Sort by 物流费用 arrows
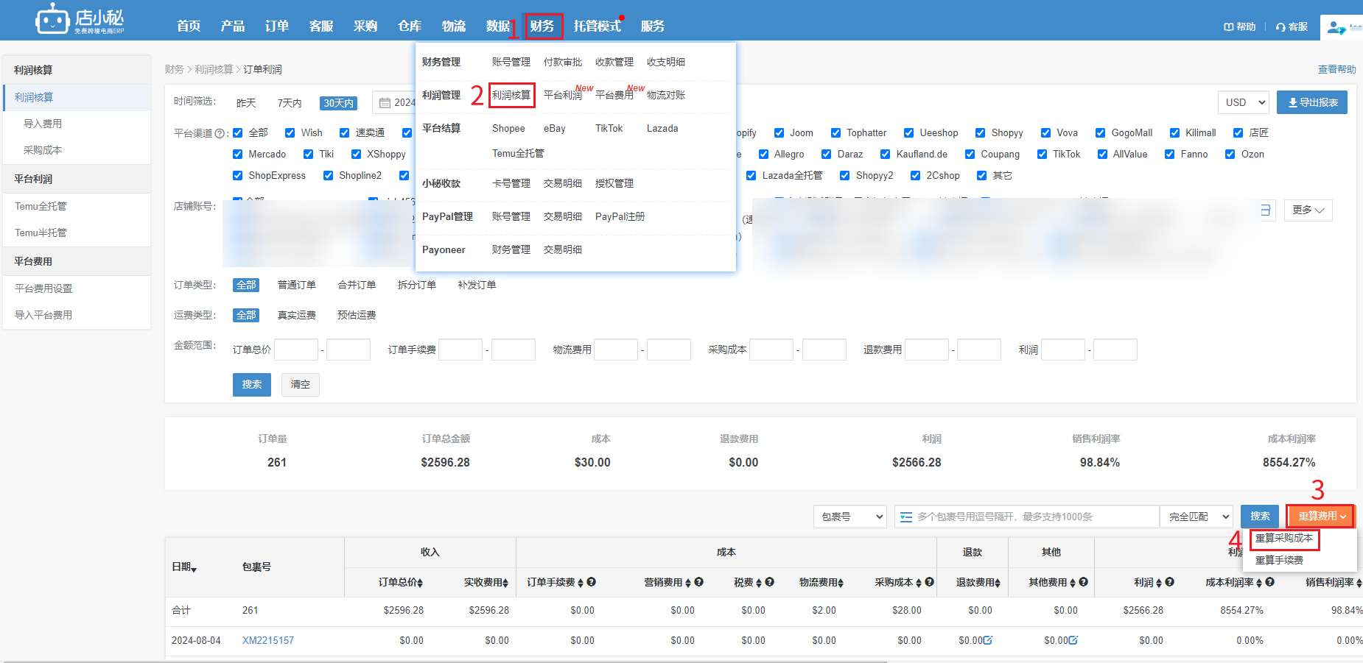The width and height of the screenshot is (1363, 663). tap(841, 583)
